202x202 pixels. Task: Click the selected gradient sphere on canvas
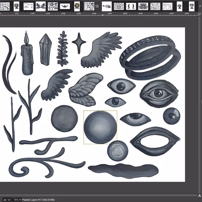click(100, 127)
